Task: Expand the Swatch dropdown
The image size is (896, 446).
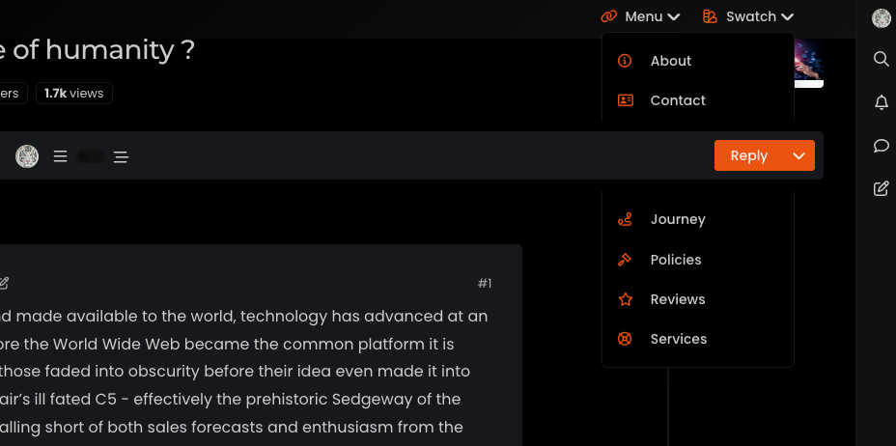Action: [749, 16]
